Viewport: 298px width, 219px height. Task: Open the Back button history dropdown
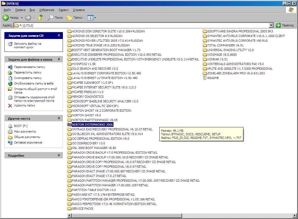point(22,18)
